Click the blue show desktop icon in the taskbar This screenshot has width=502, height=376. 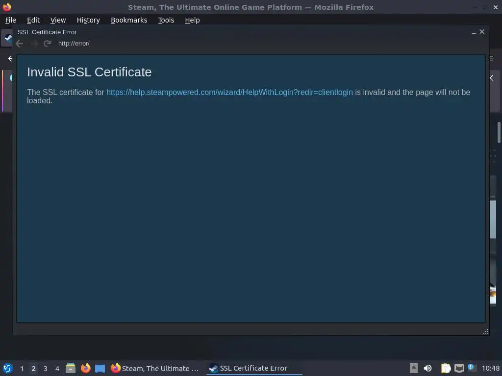coord(100,369)
